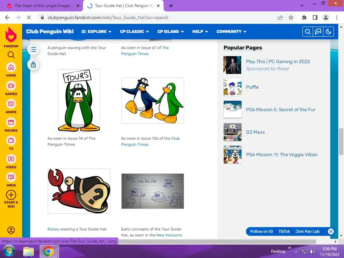Search the wiki using magnifier icon in header

point(308,32)
